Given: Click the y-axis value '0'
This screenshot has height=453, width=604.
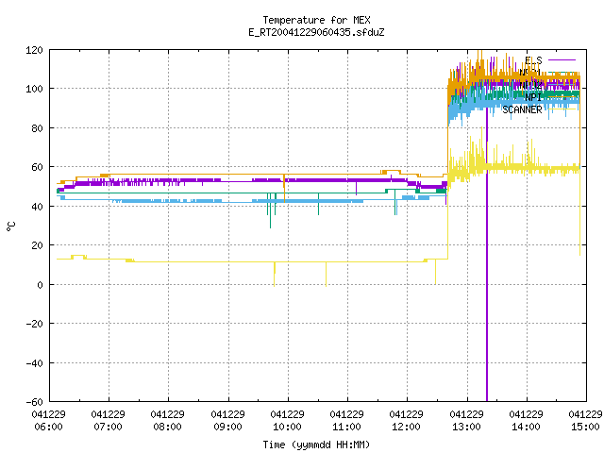Looking at the screenshot, I should click(40, 285).
